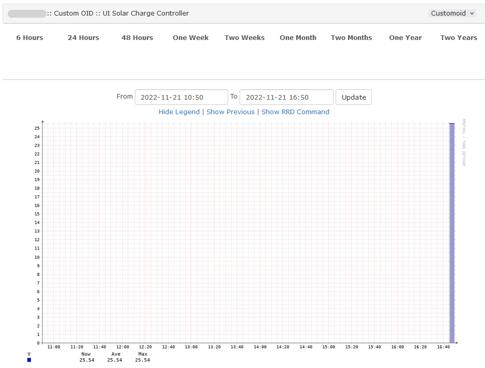Choose the Two Weeks time range
The image size is (485, 368).
click(244, 37)
